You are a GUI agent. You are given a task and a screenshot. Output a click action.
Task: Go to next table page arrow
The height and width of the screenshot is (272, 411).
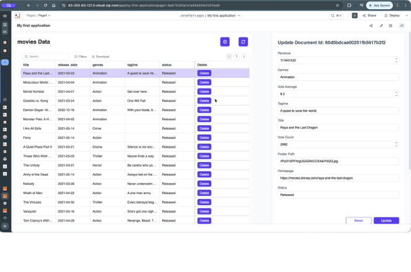(244, 56)
